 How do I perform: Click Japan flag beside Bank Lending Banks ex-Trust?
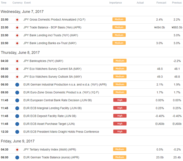point(17,43)
